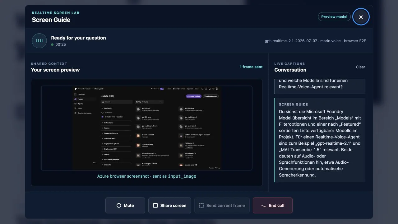Select Agents in the screen preview sidebar
Viewport: 398px width, 224px height.
[79, 104]
